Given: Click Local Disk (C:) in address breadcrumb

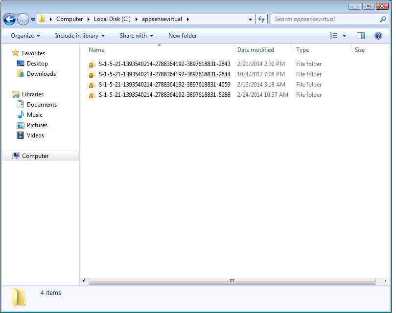Looking at the screenshot, I should [x=112, y=20].
